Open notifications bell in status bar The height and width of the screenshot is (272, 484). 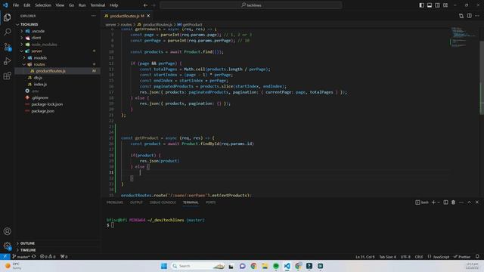(477, 257)
